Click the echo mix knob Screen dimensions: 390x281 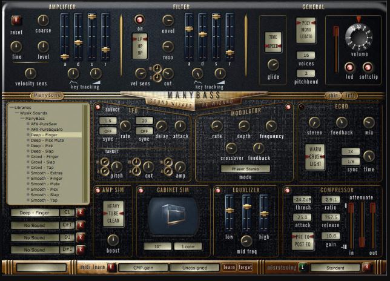(369, 122)
